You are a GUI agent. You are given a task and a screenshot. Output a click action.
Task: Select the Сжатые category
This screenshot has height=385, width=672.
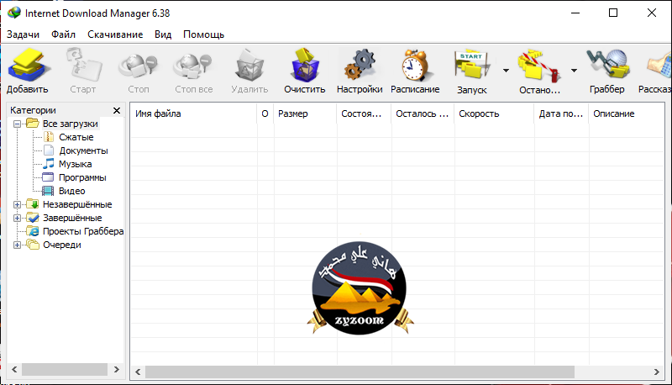tap(76, 137)
